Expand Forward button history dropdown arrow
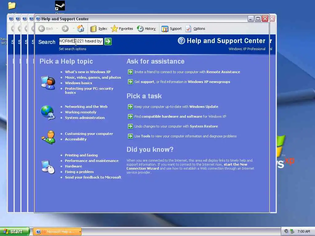315x236 pixels. tap(74, 29)
